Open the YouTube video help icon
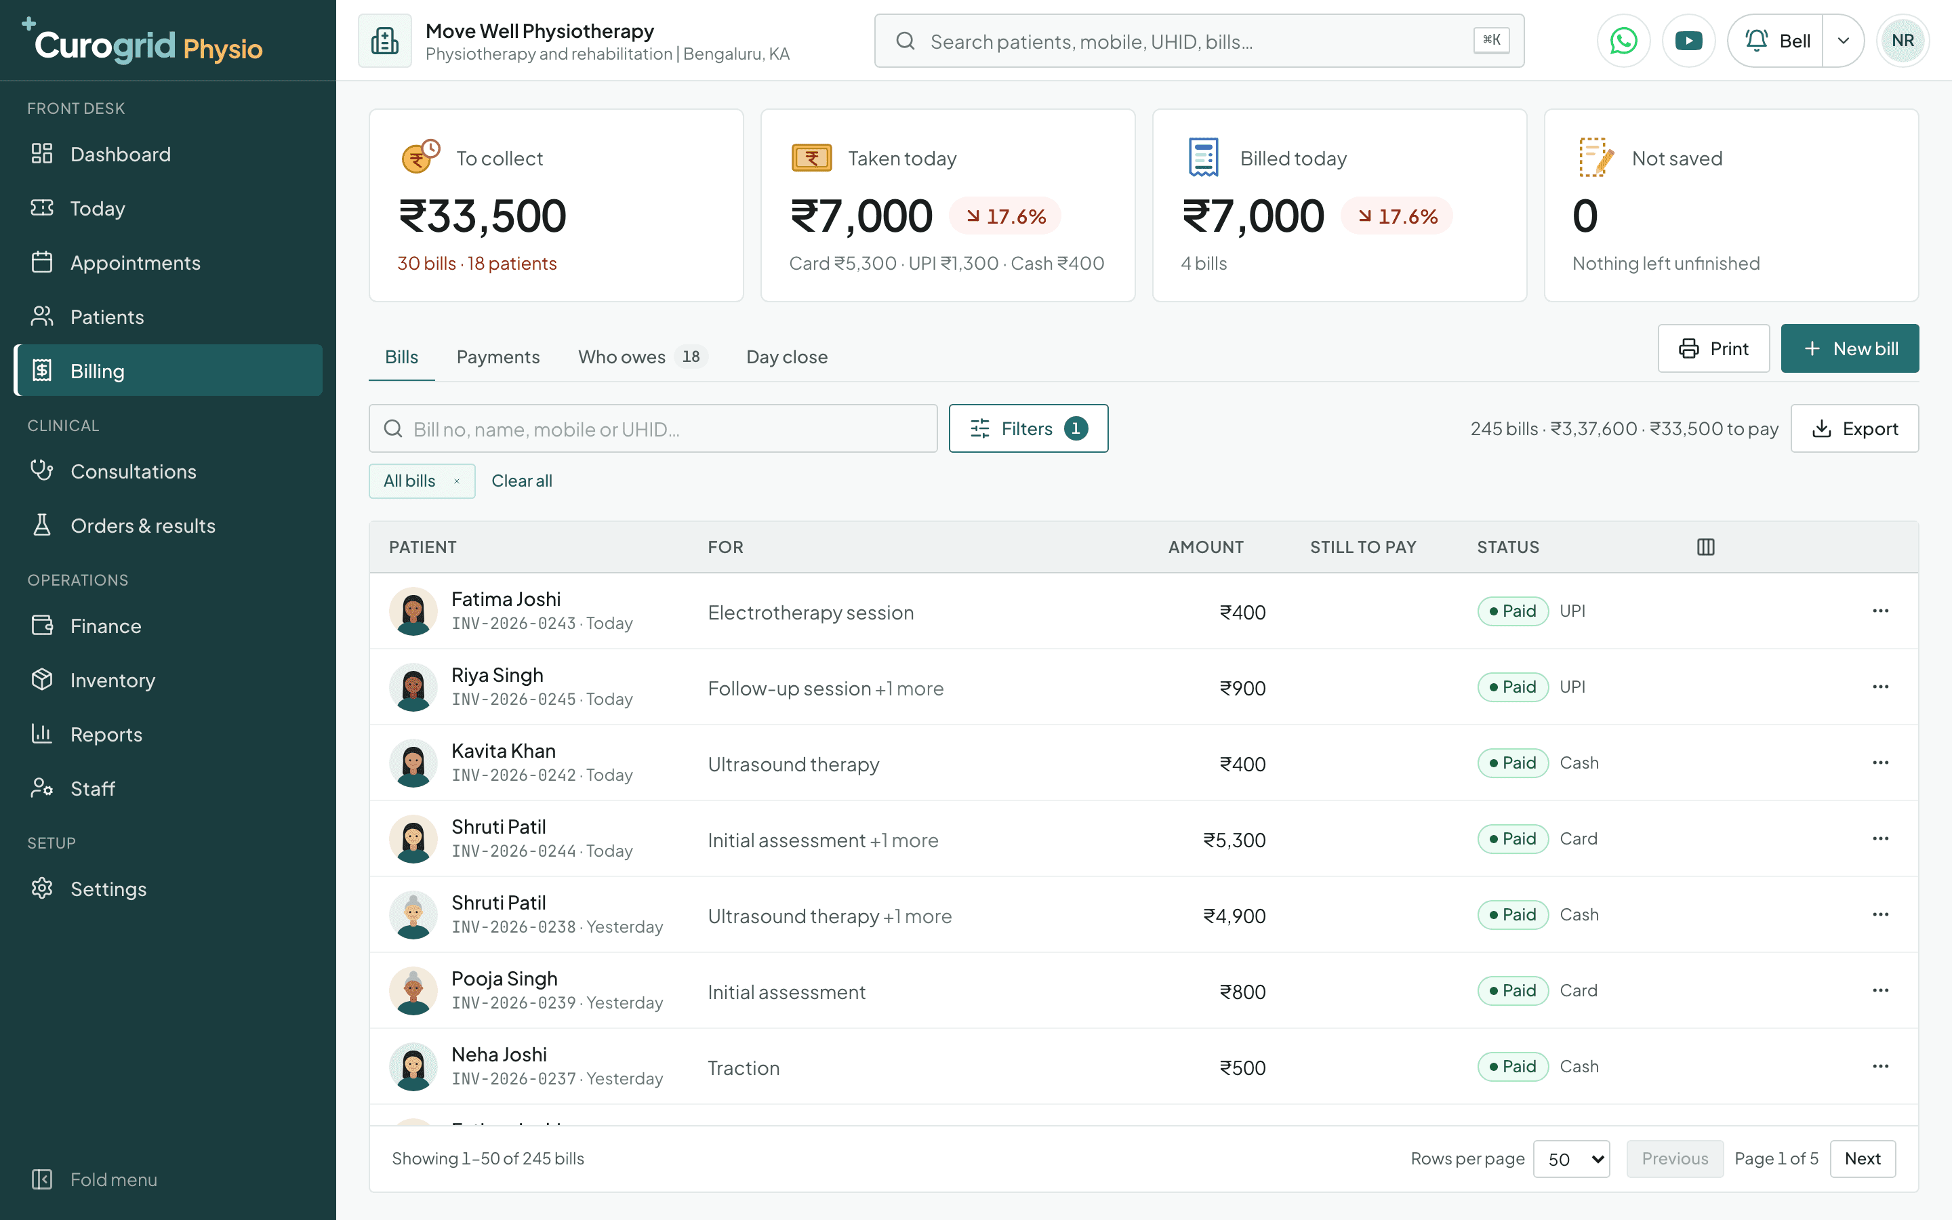1952x1220 pixels. (x=1688, y=41)
